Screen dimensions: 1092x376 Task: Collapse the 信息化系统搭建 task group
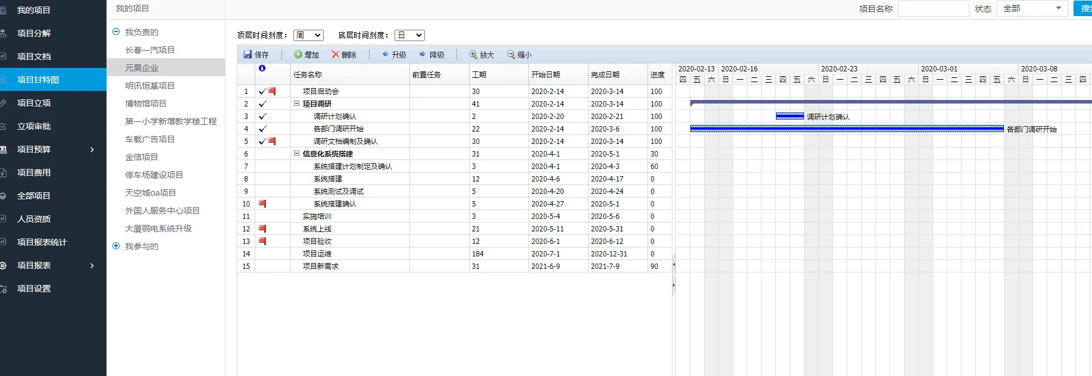(x=296, y=153)
